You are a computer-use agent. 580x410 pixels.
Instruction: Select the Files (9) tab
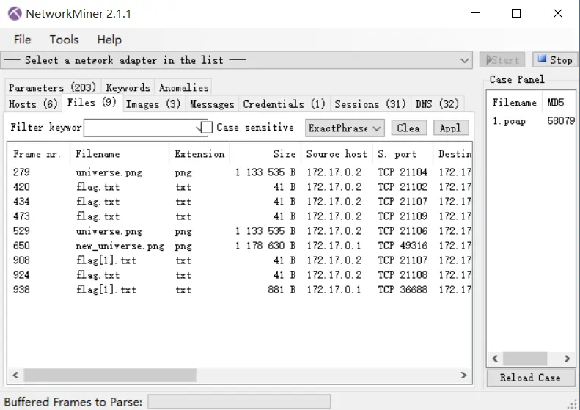click(x=92, y=103)
